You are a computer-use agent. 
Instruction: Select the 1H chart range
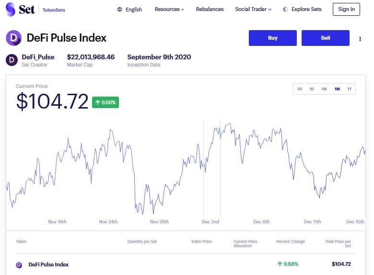[300, 89]
